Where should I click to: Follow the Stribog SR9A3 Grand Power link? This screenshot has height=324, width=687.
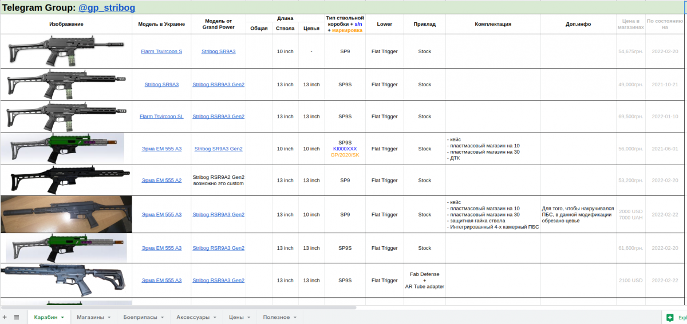point(218,51)
